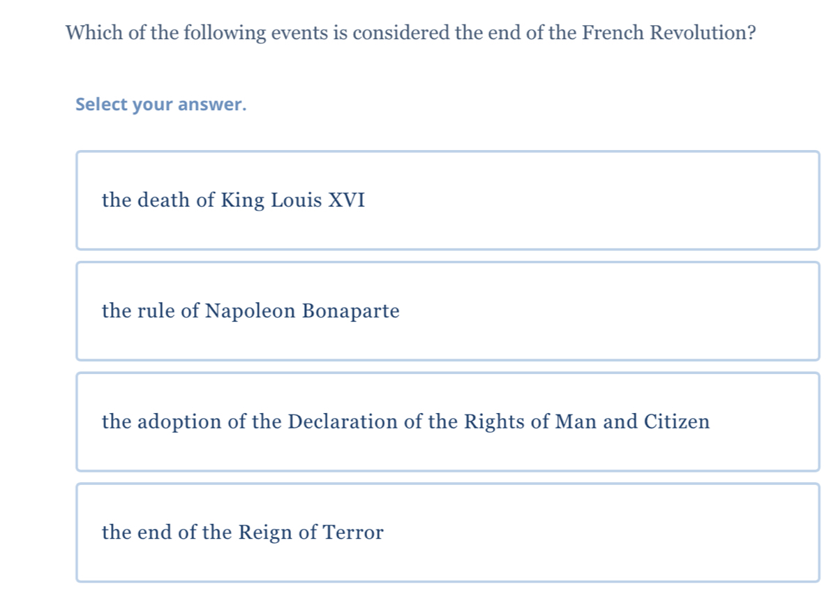Click the 'Select your answer.' instruction label
The width and height of the screenshot is (836, 605).
161,105
